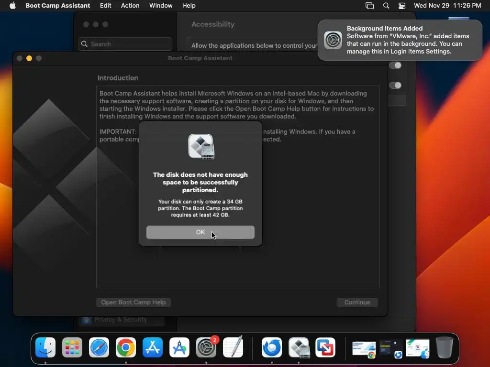This screenshot has height=367, width=490.
Task: Open the Apple menu
Action: click(x=12, y=6)
